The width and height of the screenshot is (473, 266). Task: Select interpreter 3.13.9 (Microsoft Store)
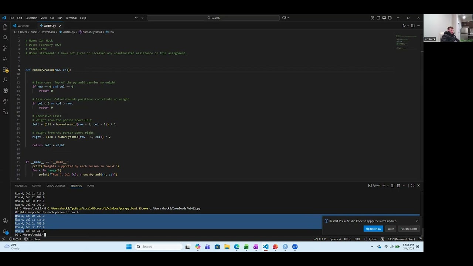pos(401,239)
